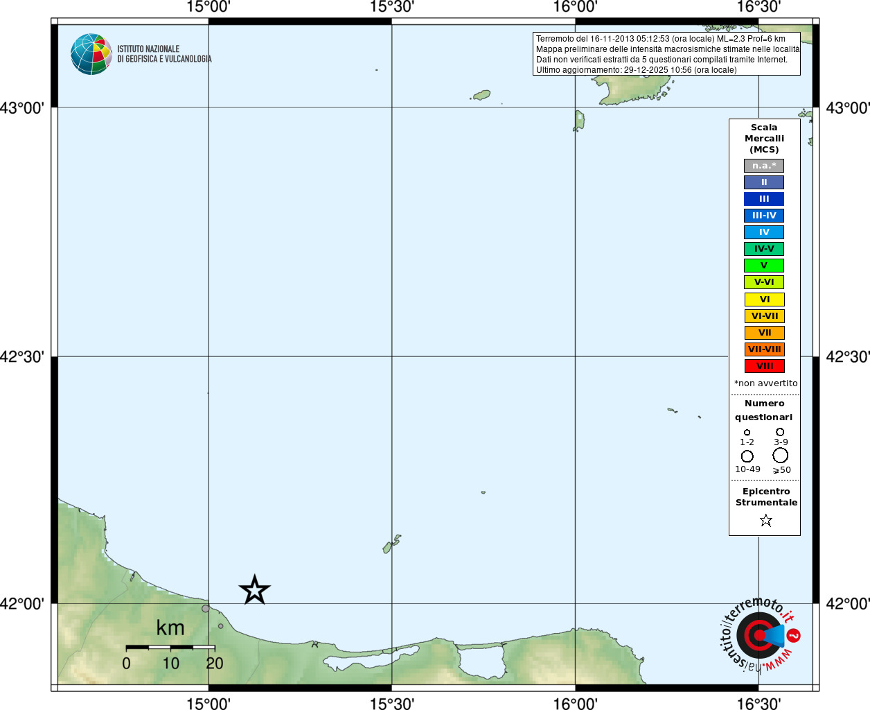Click the Epicentro Strumentale star in the legend
The image size is (870, 710).
pos(765,520)
